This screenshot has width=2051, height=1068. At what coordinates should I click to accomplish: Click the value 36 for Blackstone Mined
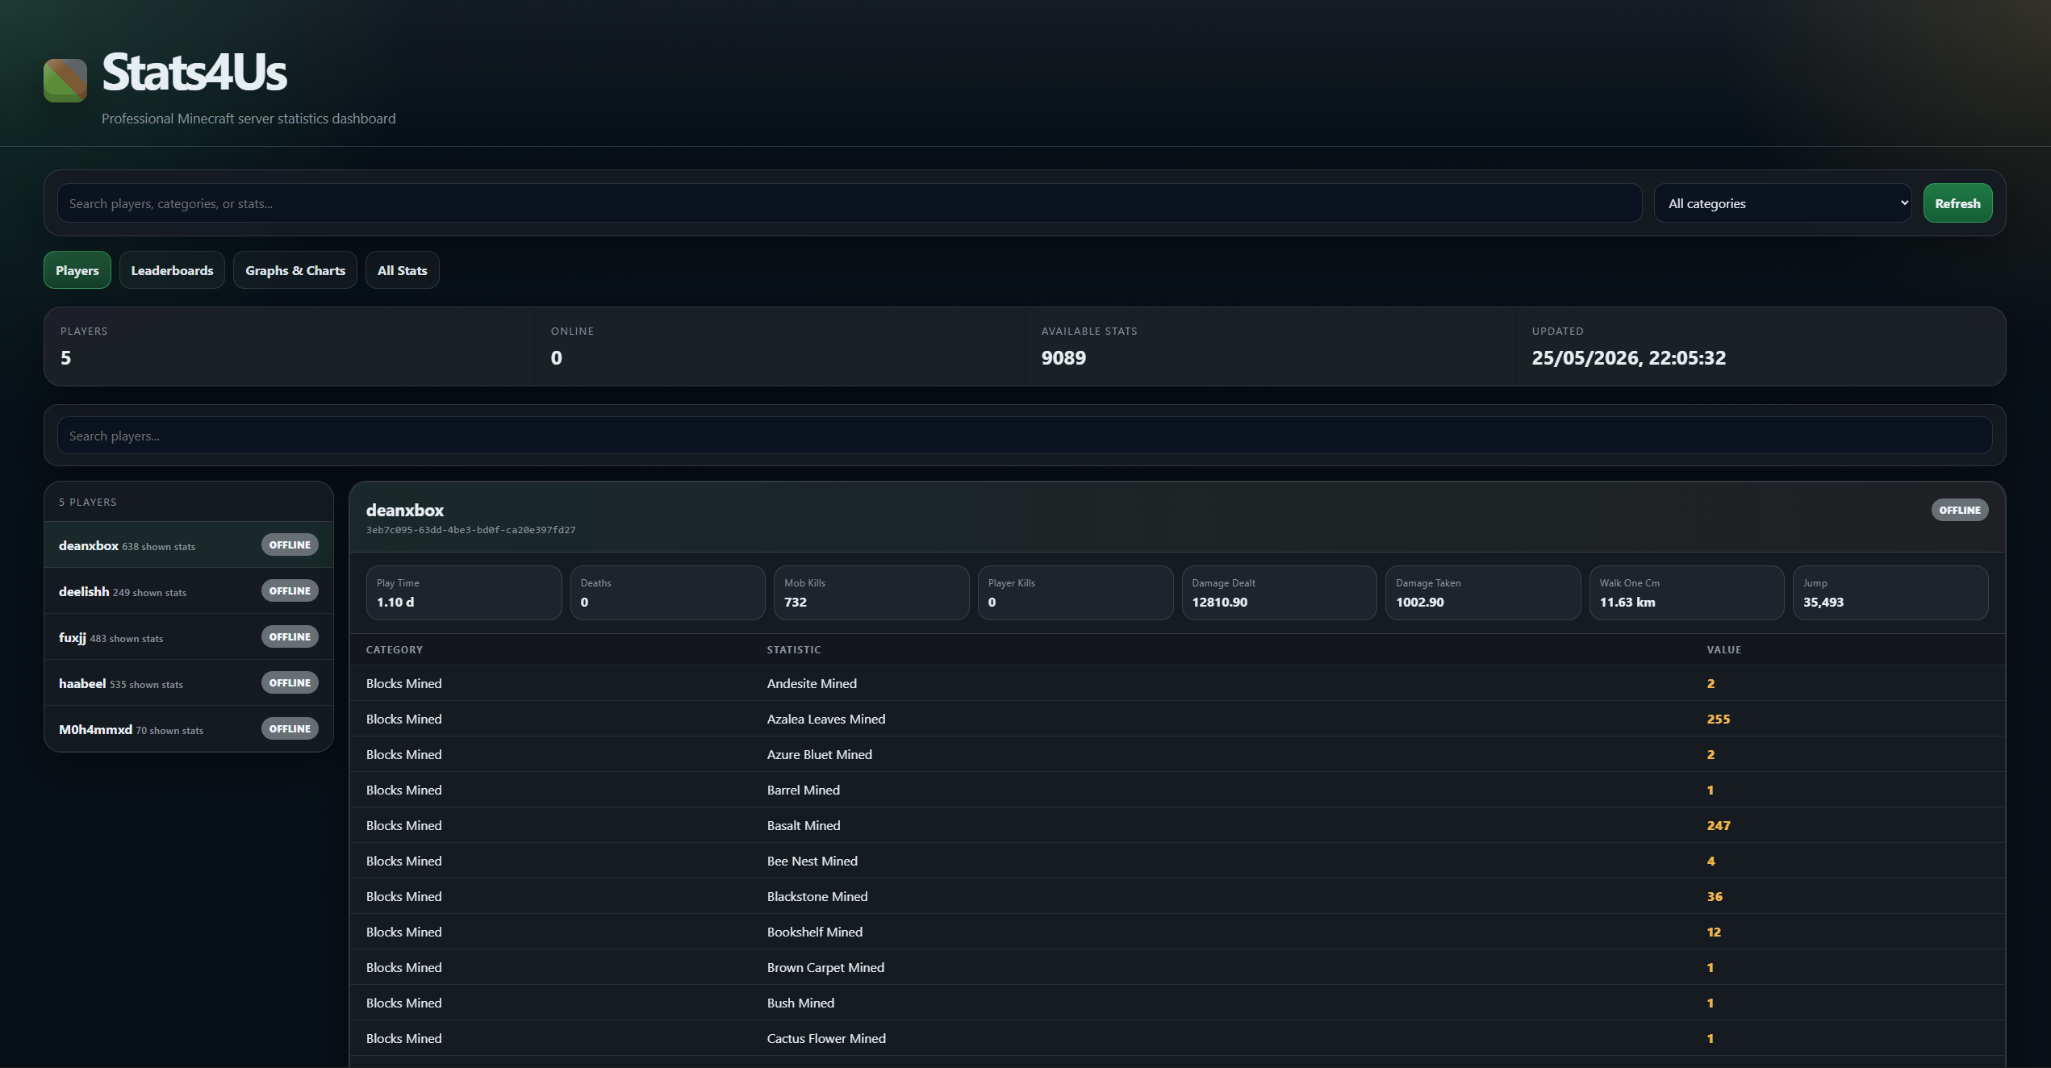pyautogui.click(x=1715, y=896)
